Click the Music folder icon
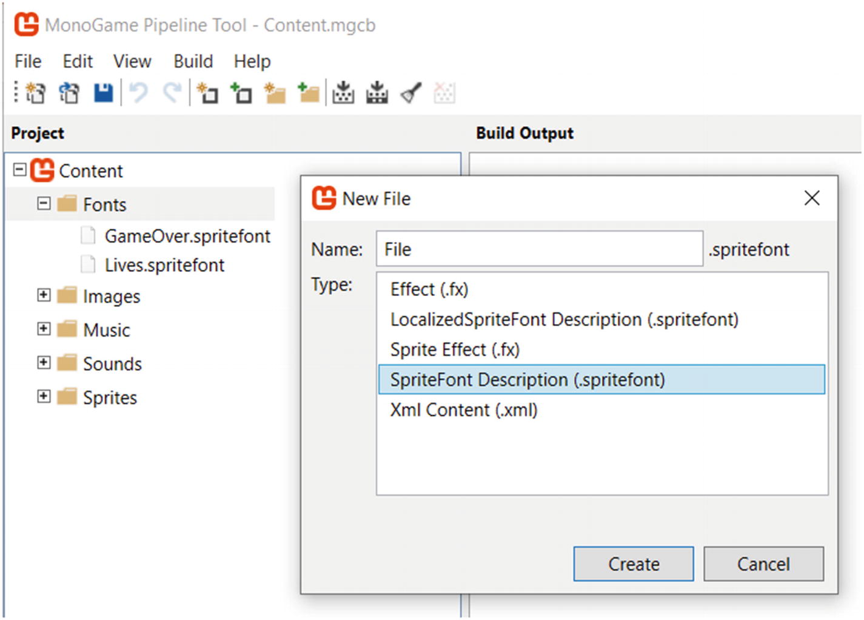This screenshot has height=620, width=864. tap(67, 329)
